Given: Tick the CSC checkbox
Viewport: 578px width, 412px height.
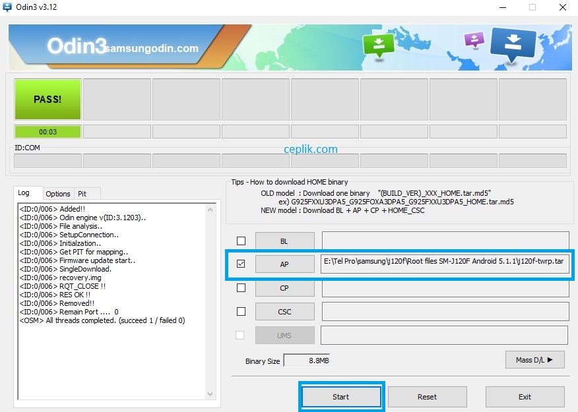Looking at the screenshot, I should pos(241,312).
